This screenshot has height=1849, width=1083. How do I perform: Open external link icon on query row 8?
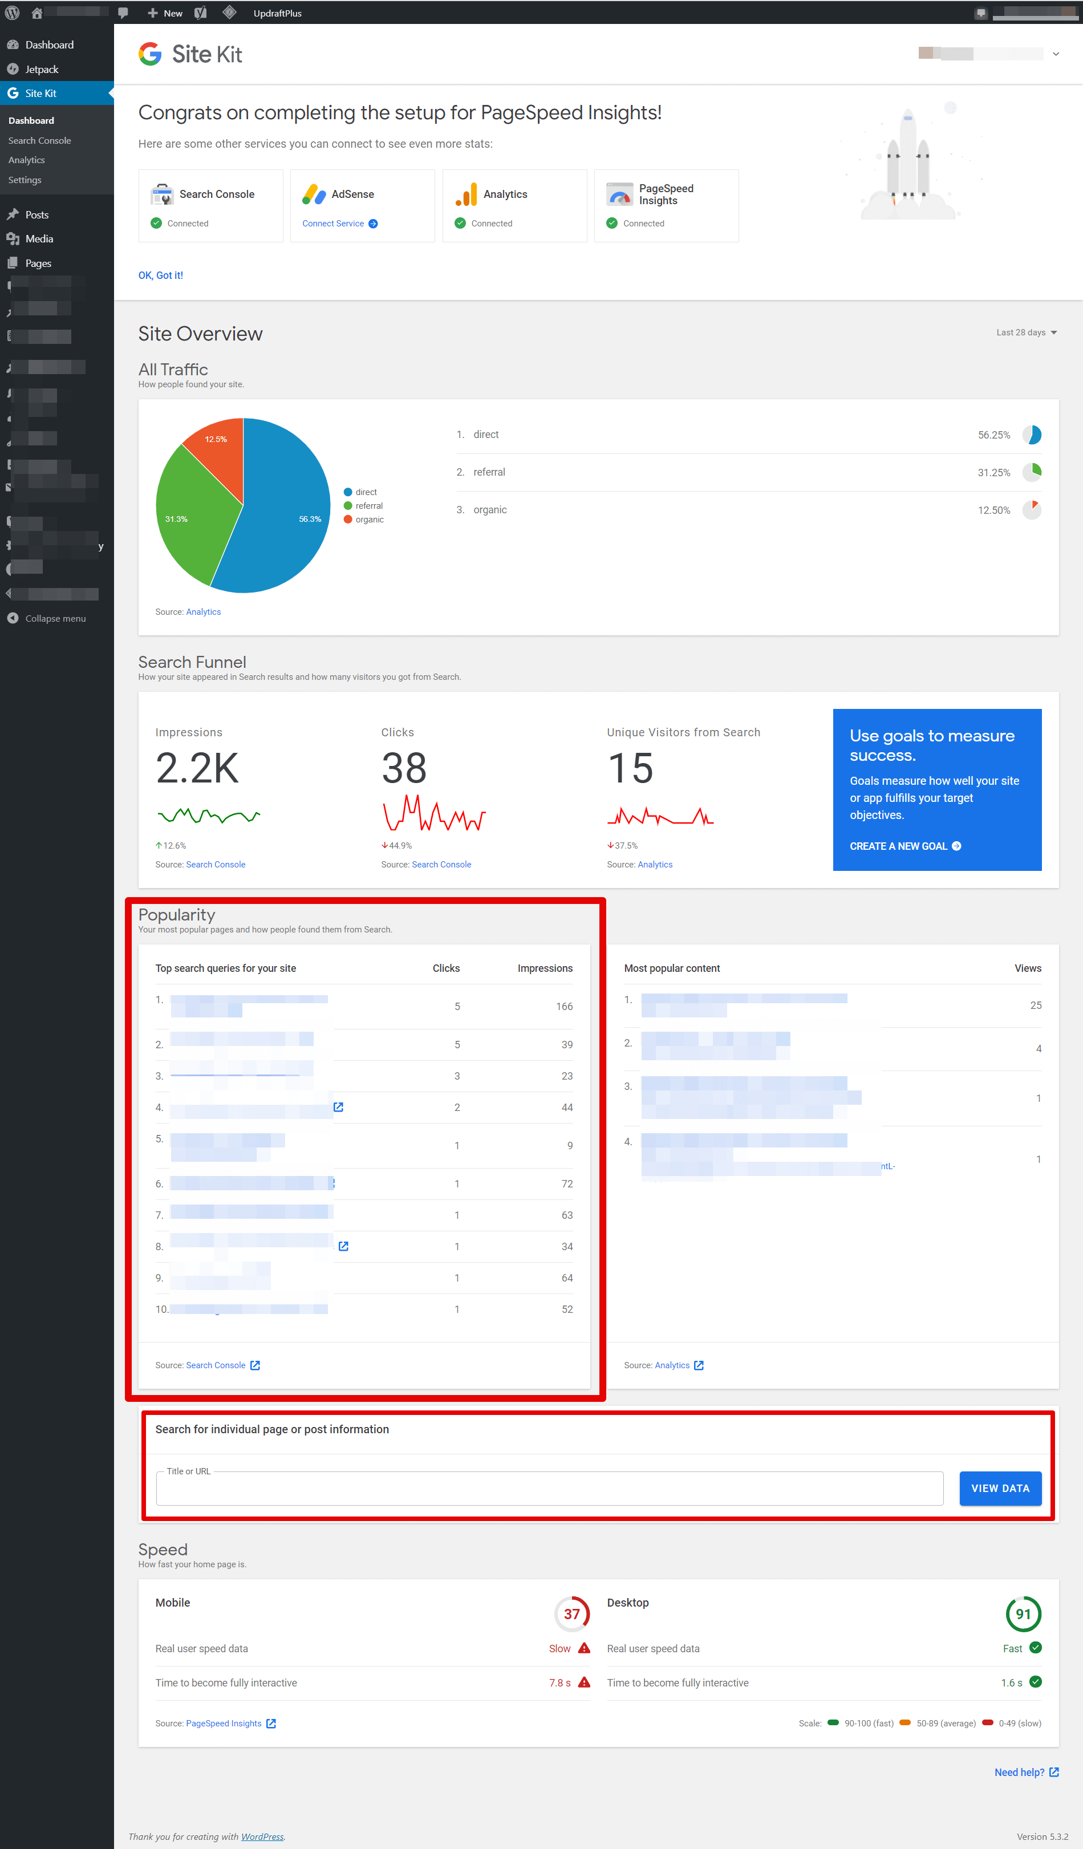343,1246
